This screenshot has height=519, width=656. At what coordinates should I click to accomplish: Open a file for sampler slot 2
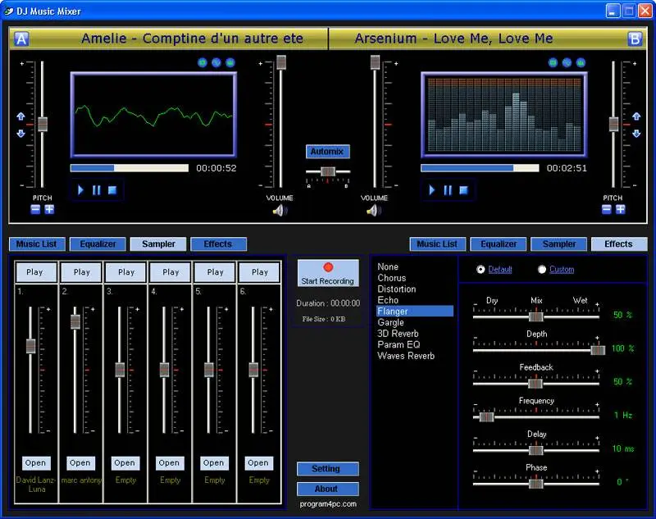(x=80, y=463)
